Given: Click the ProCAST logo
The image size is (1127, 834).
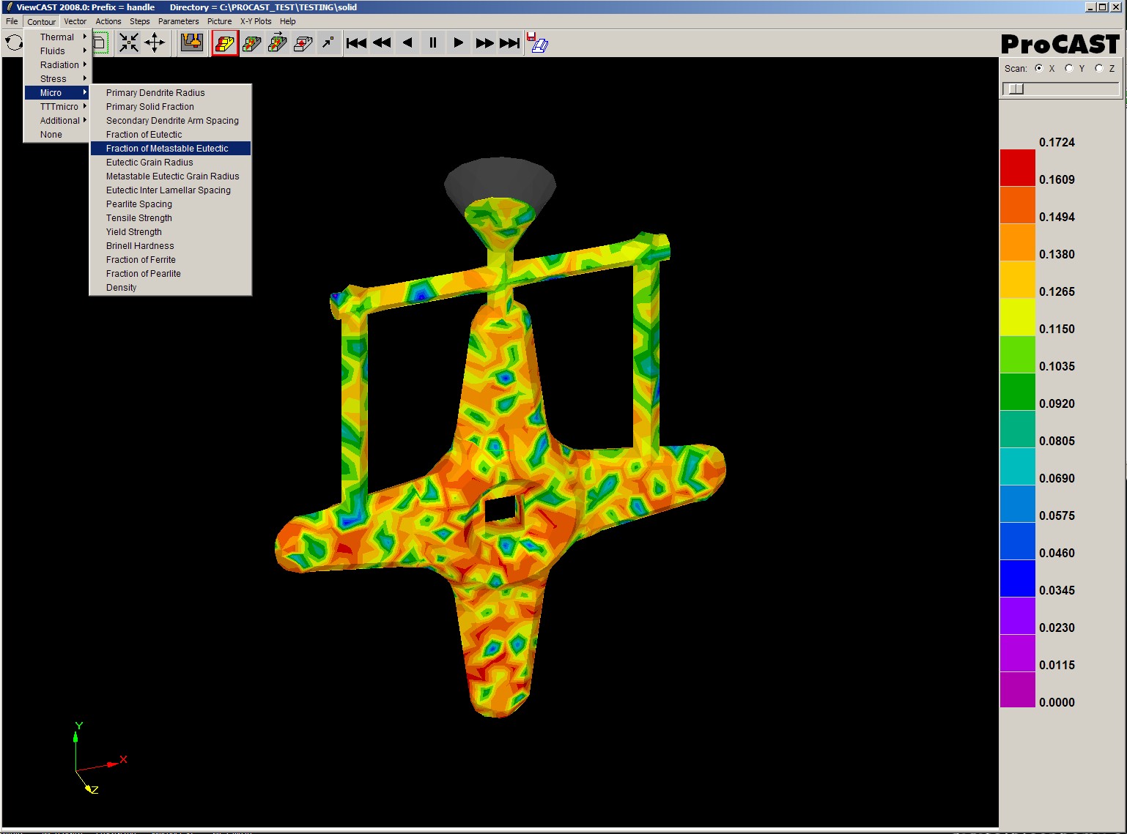Looking at the screenshot, I should [1060, 44].
